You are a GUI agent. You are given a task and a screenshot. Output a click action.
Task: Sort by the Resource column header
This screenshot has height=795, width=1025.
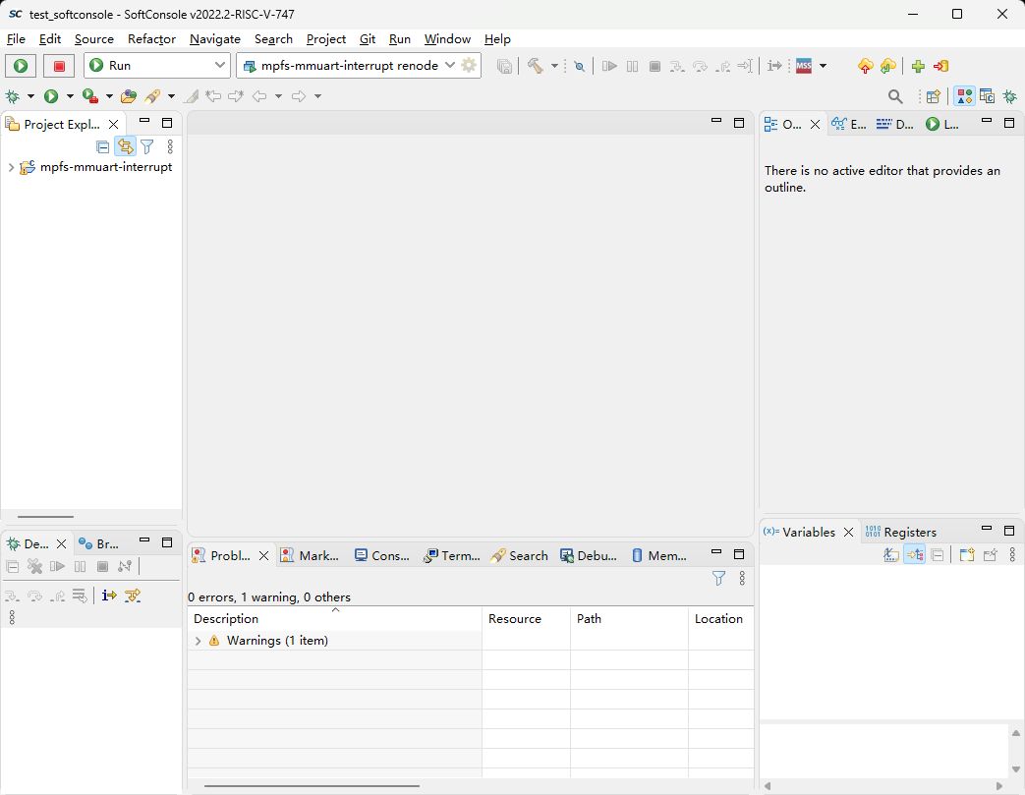point(526,618)
